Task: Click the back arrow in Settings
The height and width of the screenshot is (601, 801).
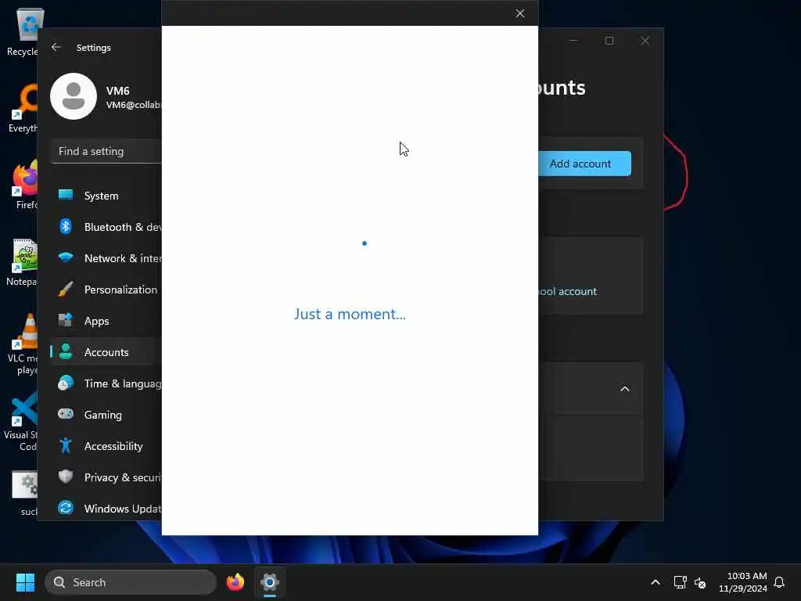Action: coord(56,47)
